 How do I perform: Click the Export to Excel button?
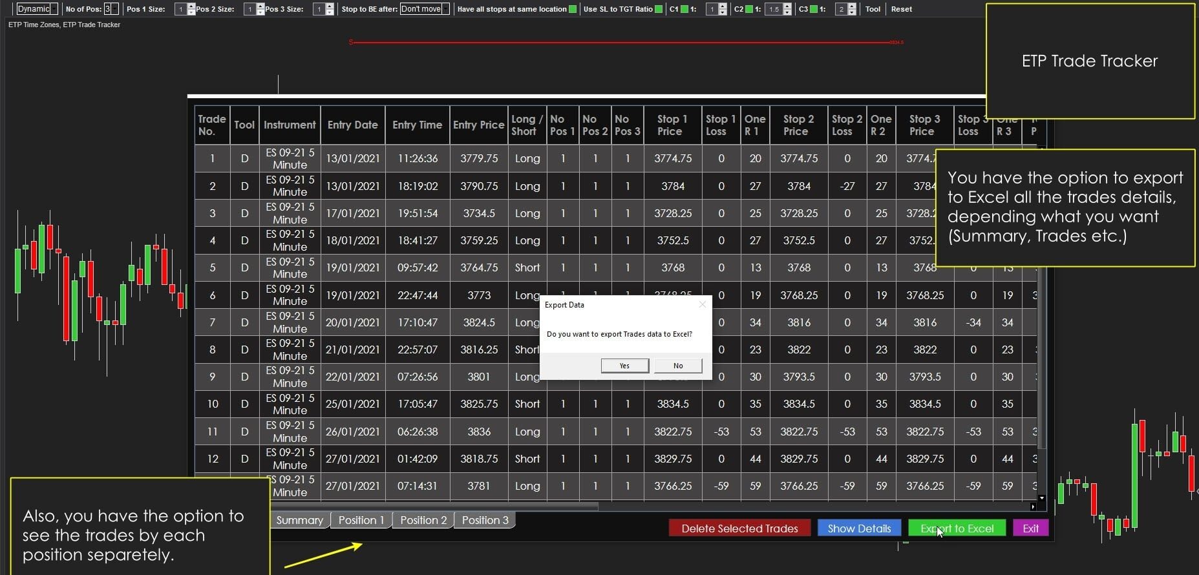[x=957, y=528]
